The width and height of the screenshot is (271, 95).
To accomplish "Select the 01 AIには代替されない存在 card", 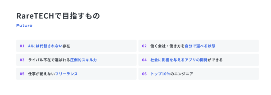I will 76,46.
